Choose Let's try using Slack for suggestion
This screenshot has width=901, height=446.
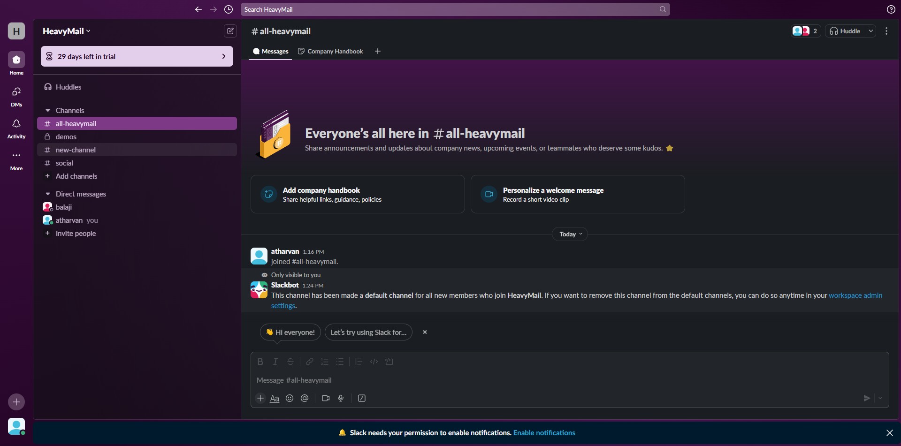tap(368, 332)
